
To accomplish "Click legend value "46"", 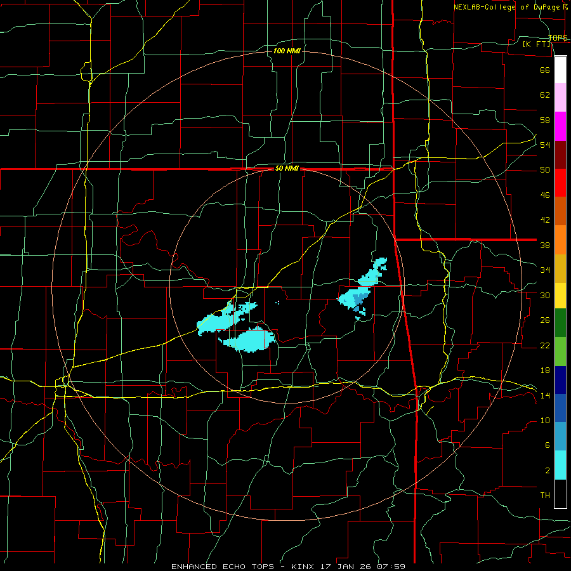I will (545, 195).
